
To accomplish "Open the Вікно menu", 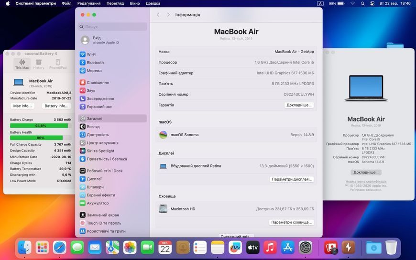I will 135,3.
